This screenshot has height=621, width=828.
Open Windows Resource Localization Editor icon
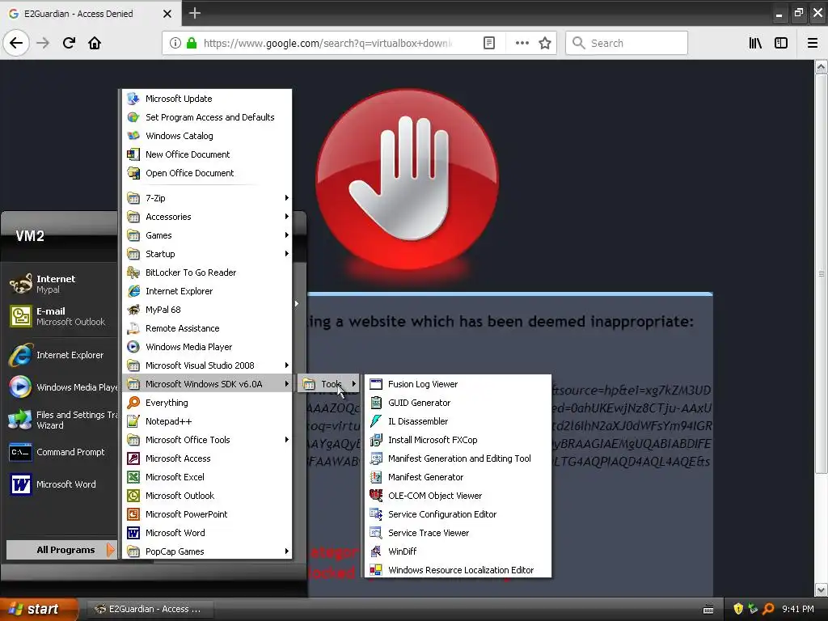pos(376,569)
